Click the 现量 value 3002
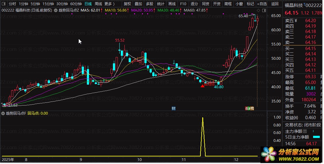Image resolution: width=324 pixels, height=164 pixels. click(311, 94)
